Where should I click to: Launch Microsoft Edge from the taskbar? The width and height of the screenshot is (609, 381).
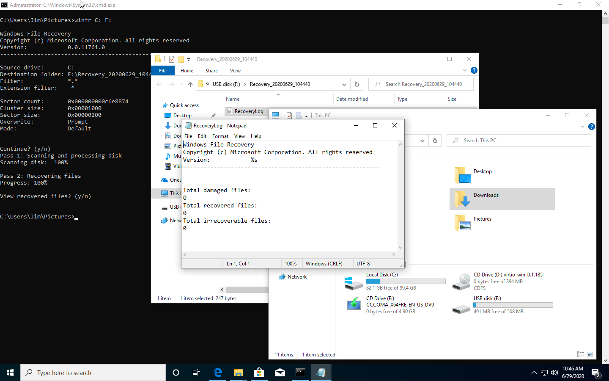tap(218, 373)
